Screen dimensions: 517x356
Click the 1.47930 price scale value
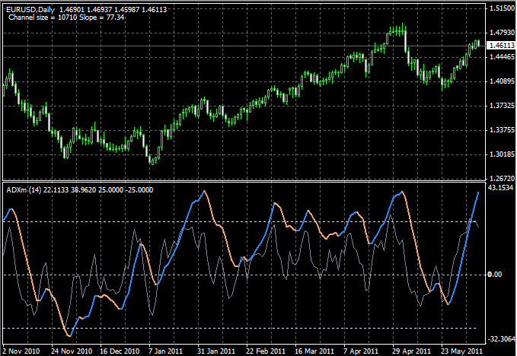coord(503,32)
